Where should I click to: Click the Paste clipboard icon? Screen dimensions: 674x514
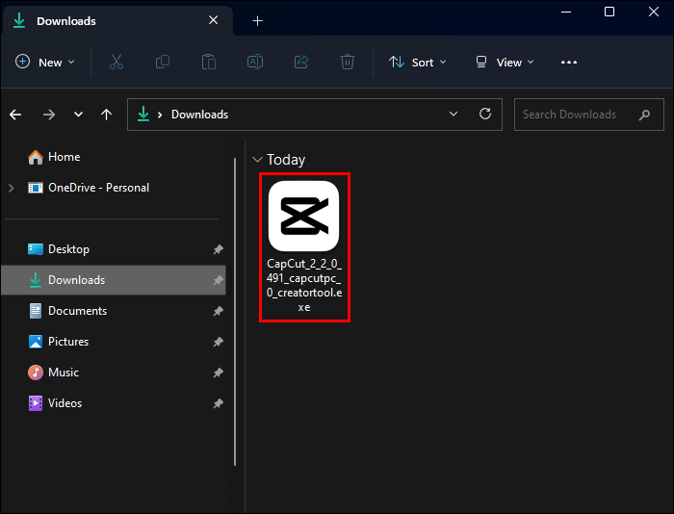[209, 62]
